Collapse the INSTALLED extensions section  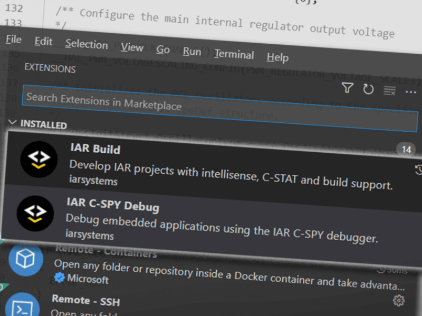point(14,125)
